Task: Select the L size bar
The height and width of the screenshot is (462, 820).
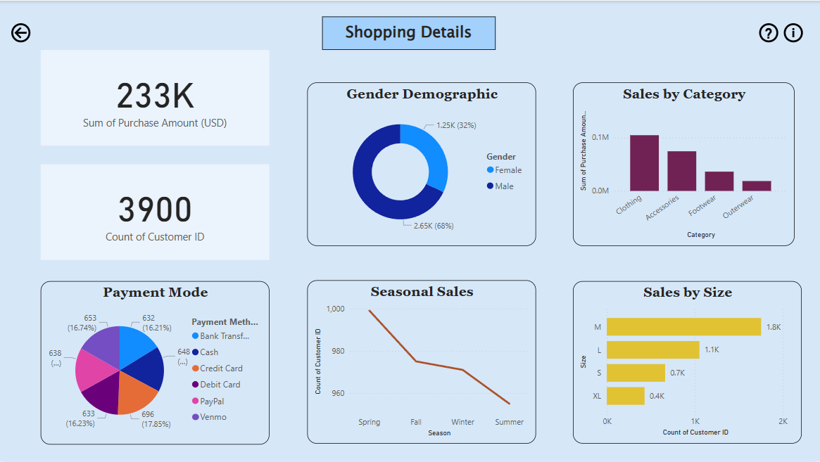Action: coord(653,349)
